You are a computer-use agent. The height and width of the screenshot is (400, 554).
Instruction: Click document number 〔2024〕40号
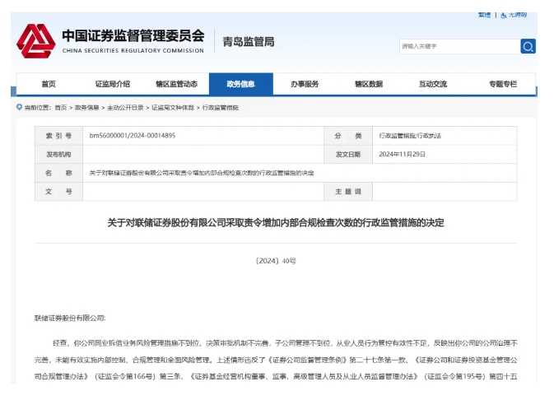pyautogui.click(x=276, y=261)
